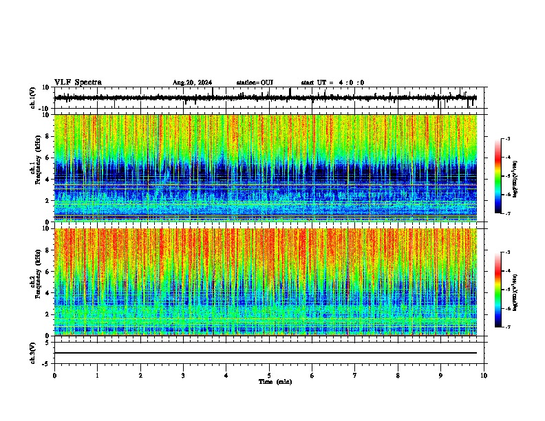Click the "8" kHz tick on ch.1 frequency axis
Viewport: 545px width, 421px height.
pyautogui.click(x=48, y=136)
